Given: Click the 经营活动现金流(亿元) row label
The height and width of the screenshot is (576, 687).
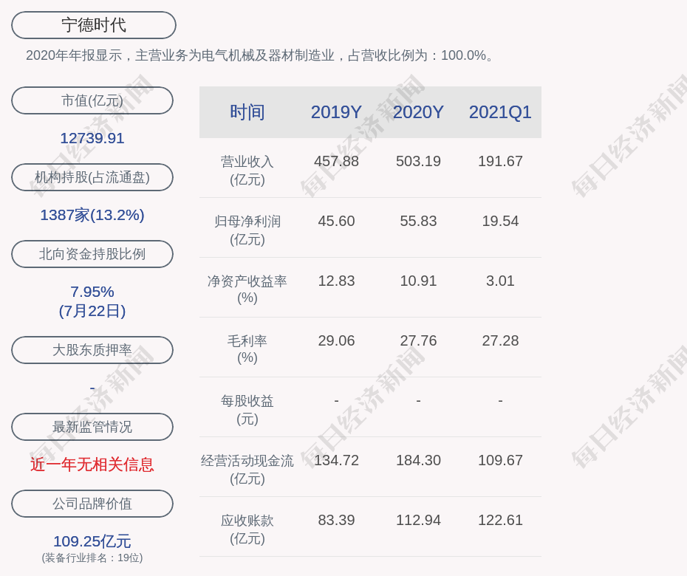Looking at the screenshot, I should coord(247,470).
